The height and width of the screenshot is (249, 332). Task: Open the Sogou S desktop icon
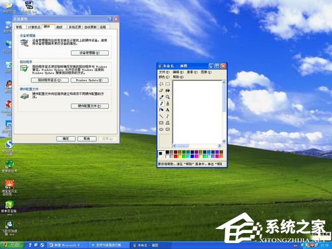coord(9,145)
